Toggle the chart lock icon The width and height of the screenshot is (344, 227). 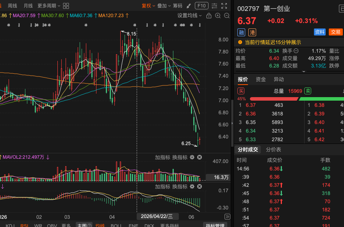(x=209, y=16)
